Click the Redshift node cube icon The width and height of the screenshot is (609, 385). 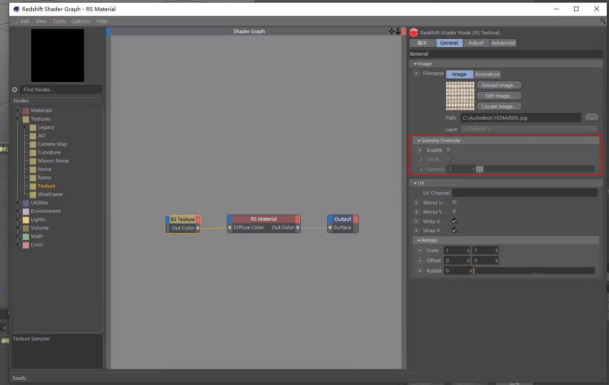(x=414, y=33)
